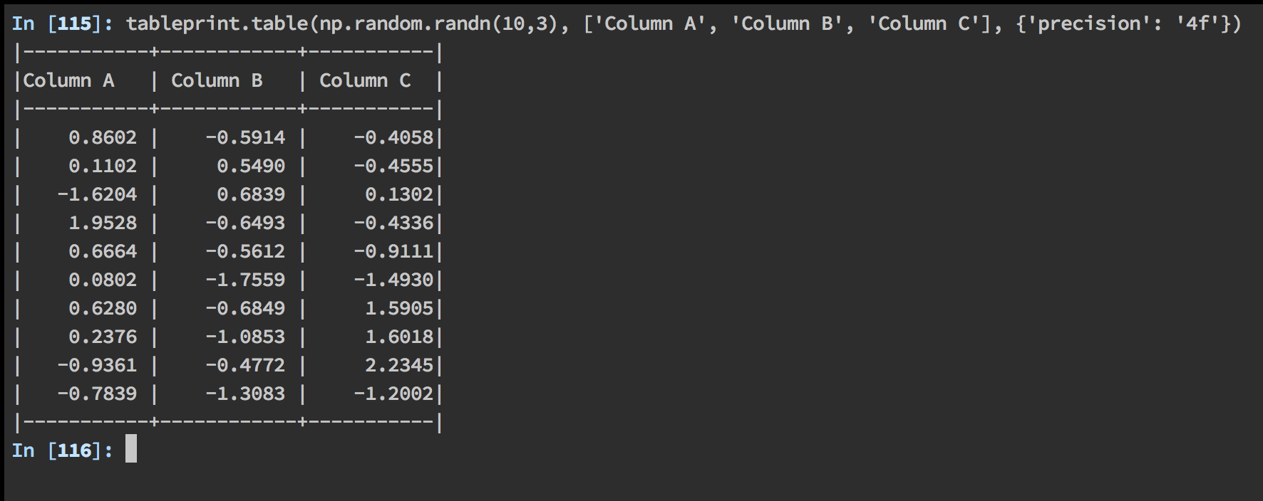Screen dimensions: 1263x501
Task: Click the tableprint.table function name
Action: tap(217, 23)
